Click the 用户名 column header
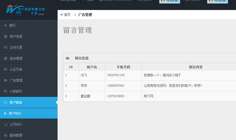The image size is (236, 140). 92,67
